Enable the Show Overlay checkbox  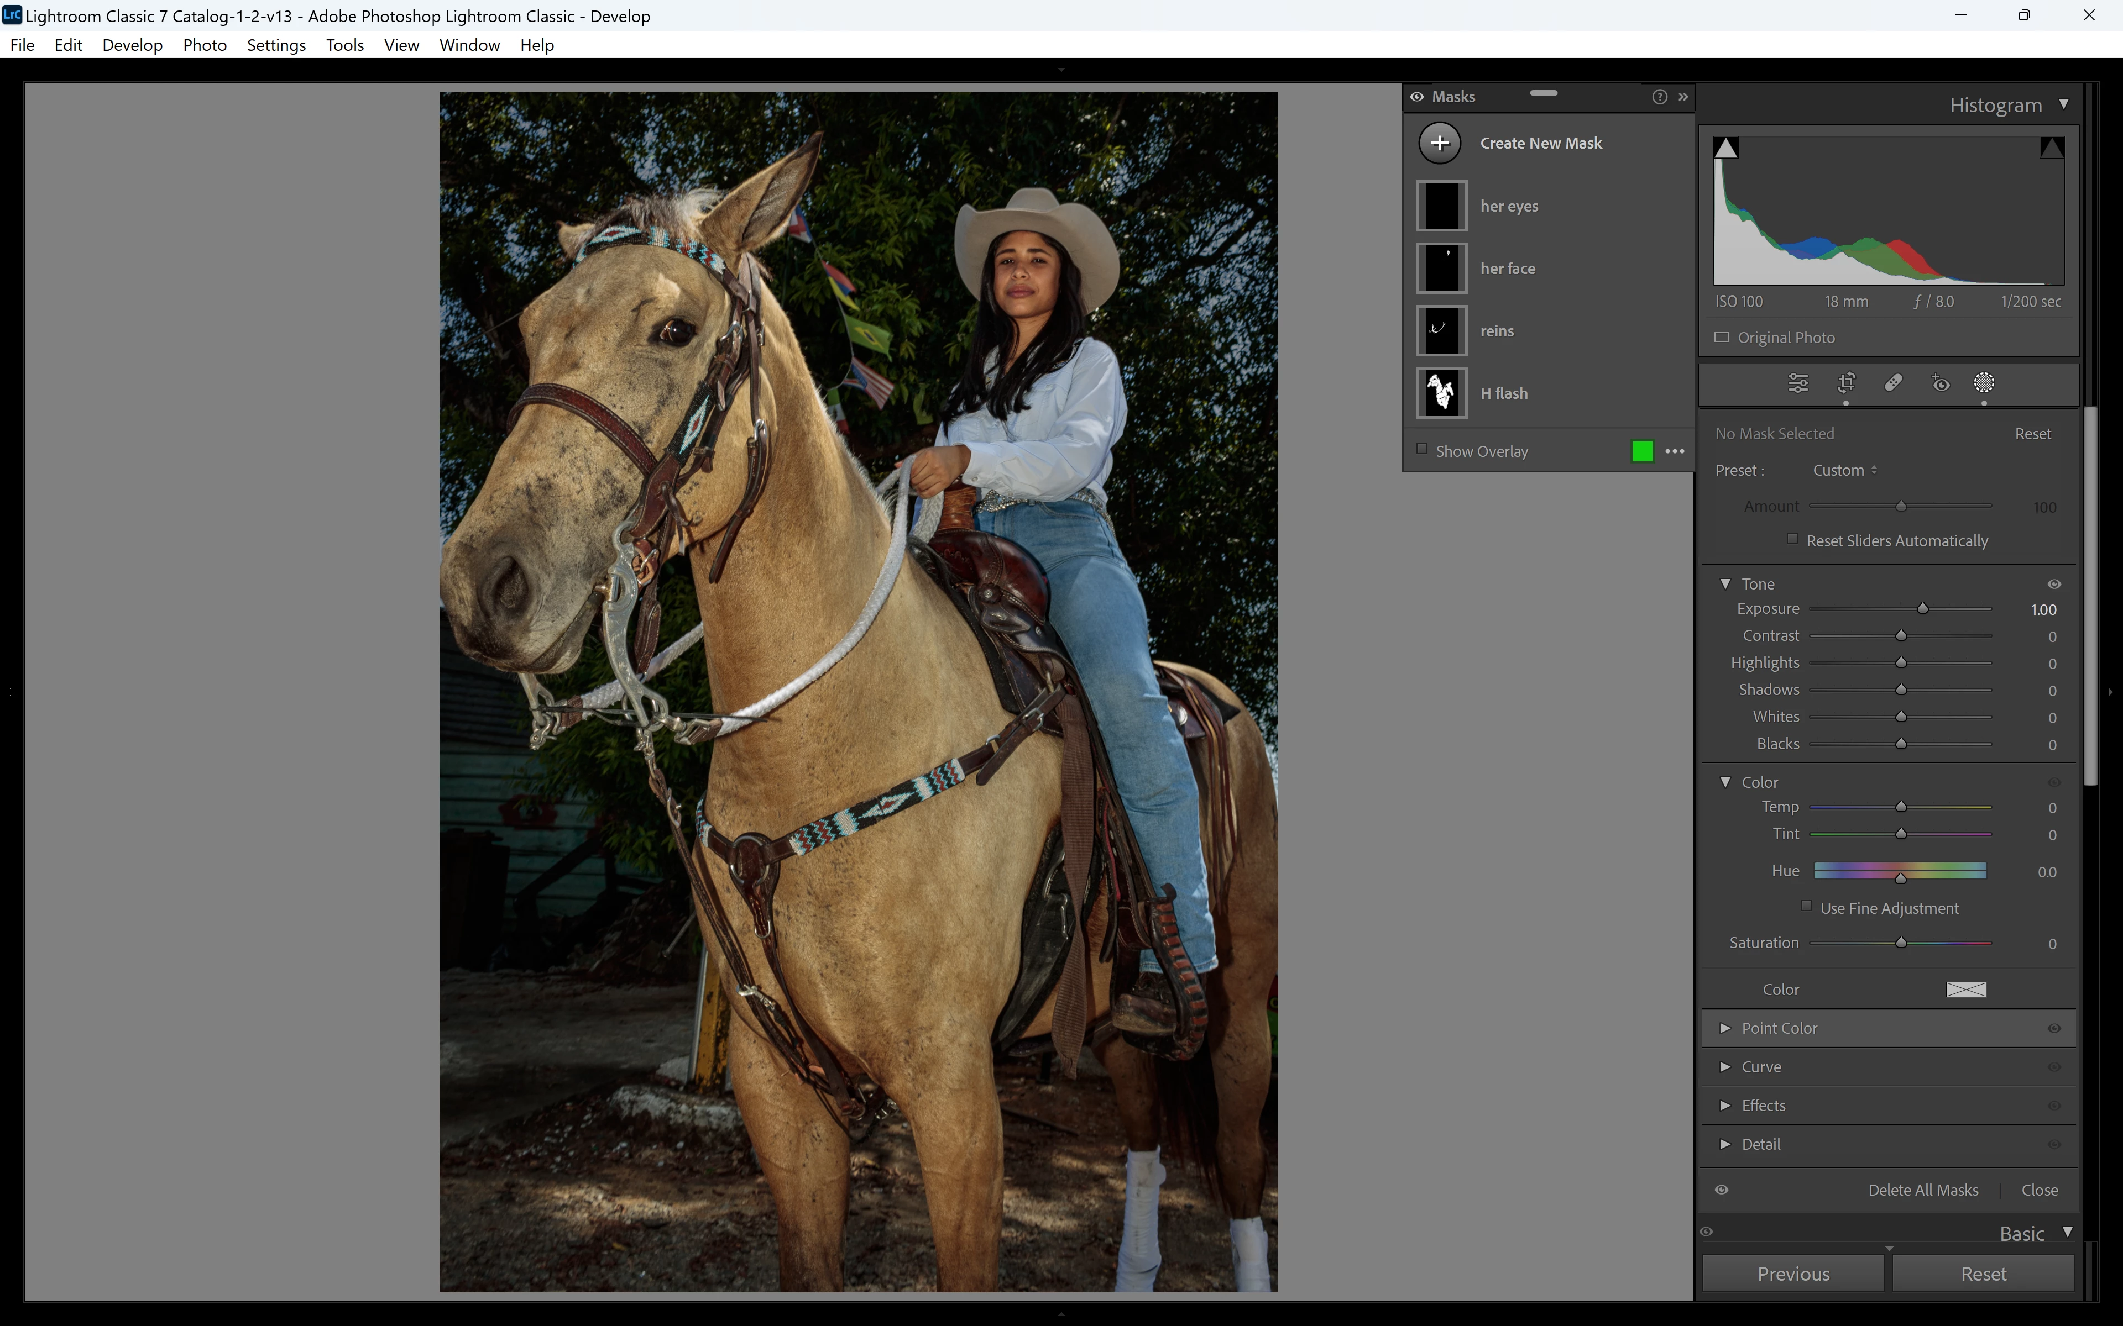(x=1422, y=450)
